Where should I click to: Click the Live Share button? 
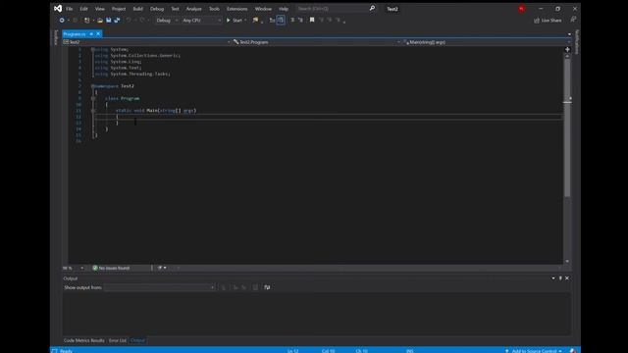pyautogui.click(x=548, y=20)
